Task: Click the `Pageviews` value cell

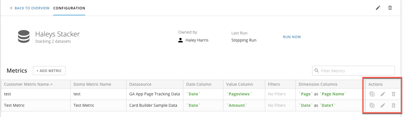Action: pyautogui.click(x=244, y=94)
